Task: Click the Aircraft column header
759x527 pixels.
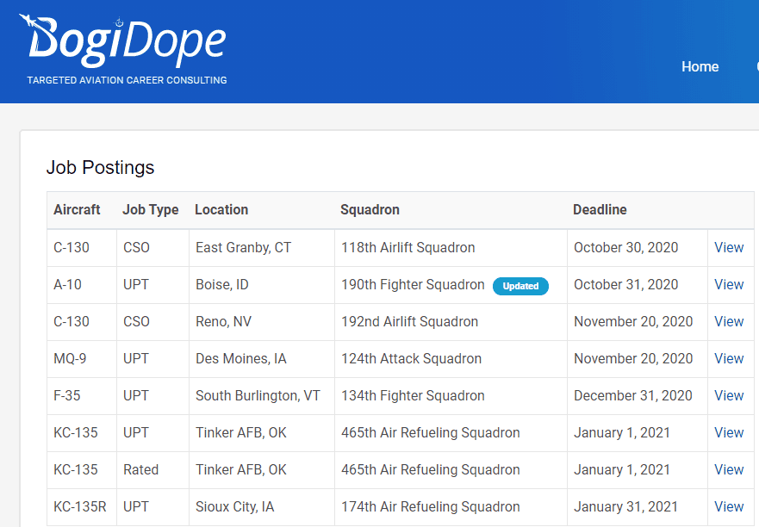Action: coord(77,209)
